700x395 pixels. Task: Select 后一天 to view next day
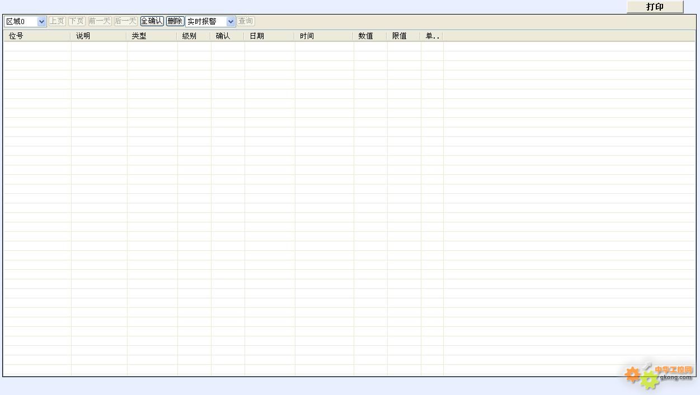125,21
